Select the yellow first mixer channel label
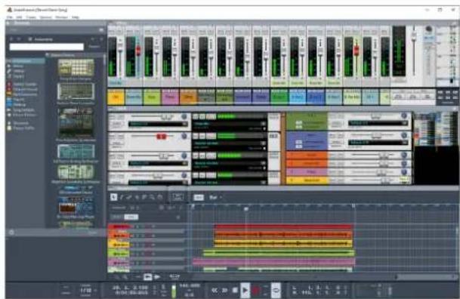 tap(116, 97)
